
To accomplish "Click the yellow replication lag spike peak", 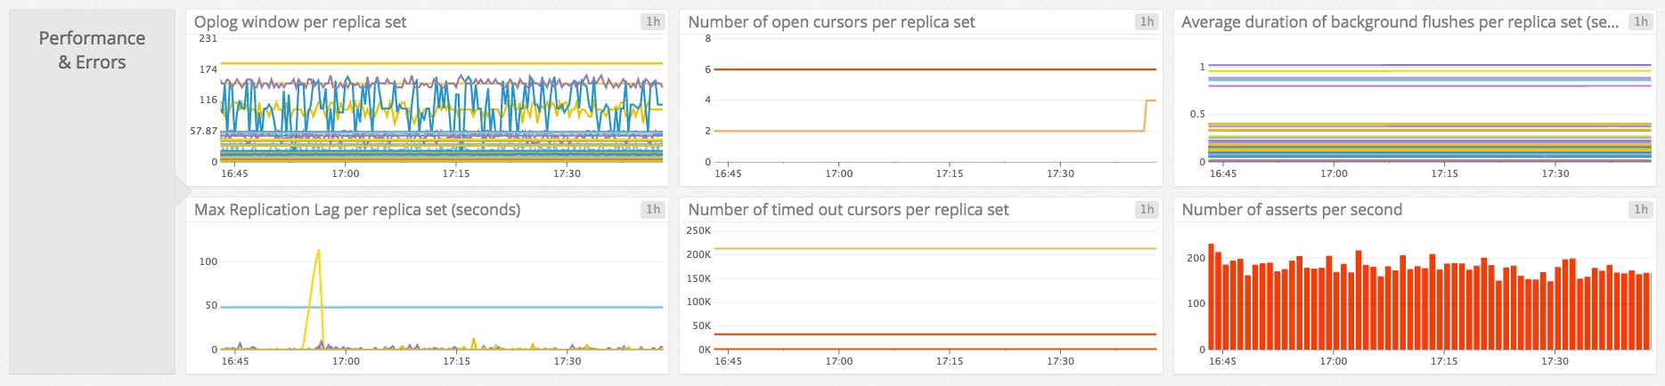I will (318, 251).
